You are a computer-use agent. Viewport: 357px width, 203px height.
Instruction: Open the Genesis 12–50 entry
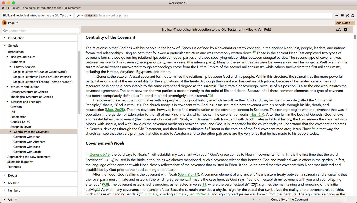click(x=20, y=122)
